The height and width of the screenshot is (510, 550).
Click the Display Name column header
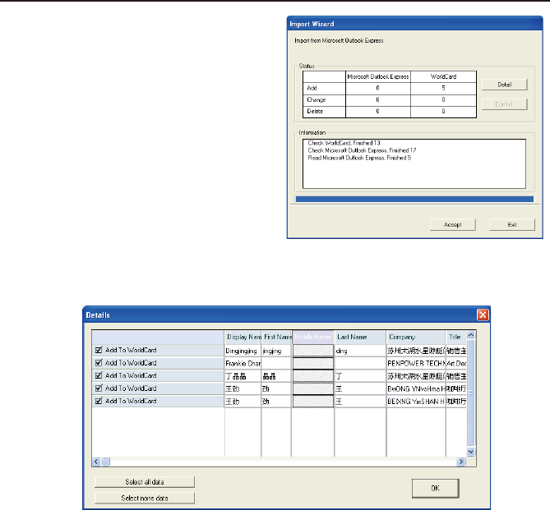click(x=243, y=337)
